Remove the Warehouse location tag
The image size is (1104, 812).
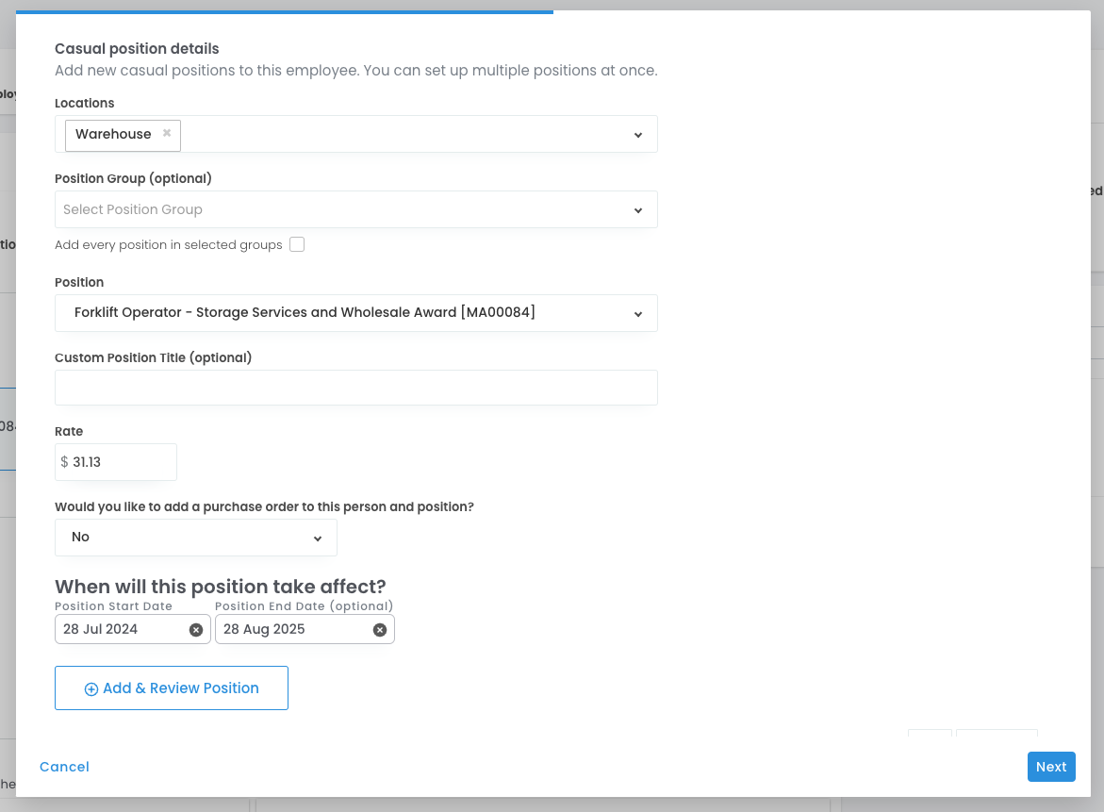[167, 133]
